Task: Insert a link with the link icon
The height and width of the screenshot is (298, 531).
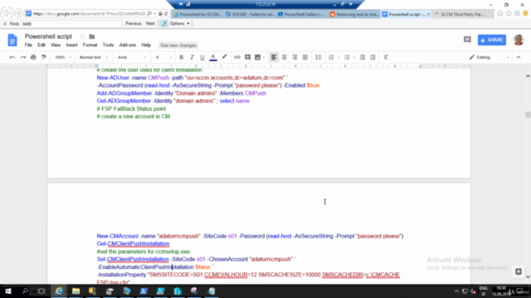Action: click(x=237, y=57)
